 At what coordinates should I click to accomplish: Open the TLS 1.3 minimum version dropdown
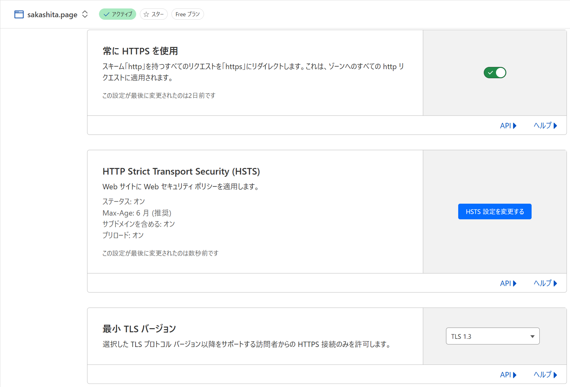[493, 336]
